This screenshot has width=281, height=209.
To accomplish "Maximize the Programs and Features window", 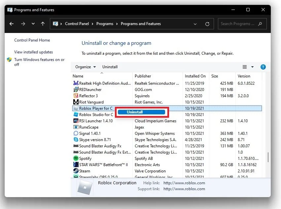I will click(x=248, y=10).
